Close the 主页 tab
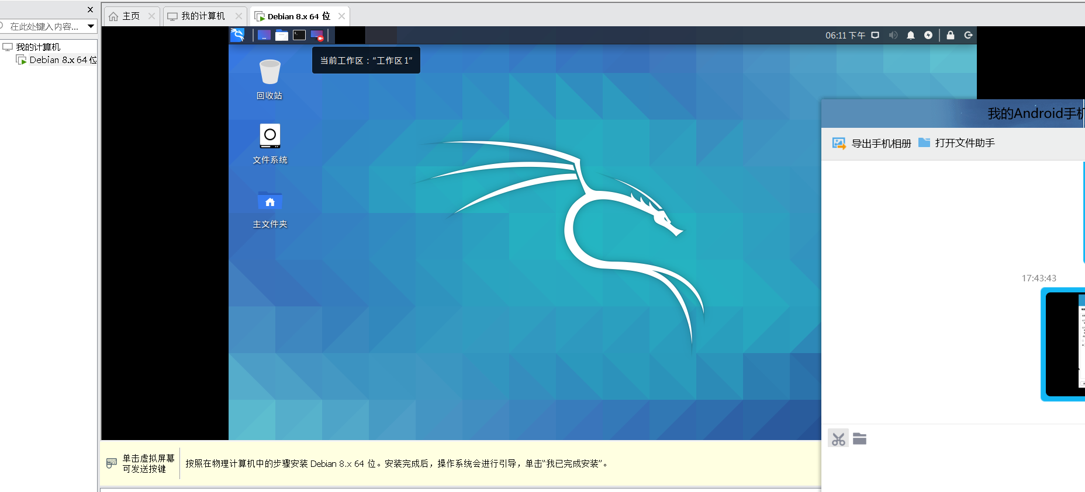This screenshot has height=492, width=1085. click(152, 16)
